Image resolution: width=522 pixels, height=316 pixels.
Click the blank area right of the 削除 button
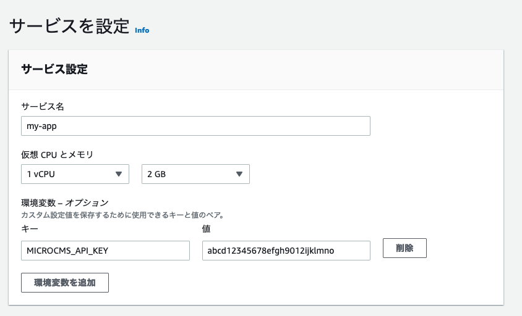pos(464,249)
